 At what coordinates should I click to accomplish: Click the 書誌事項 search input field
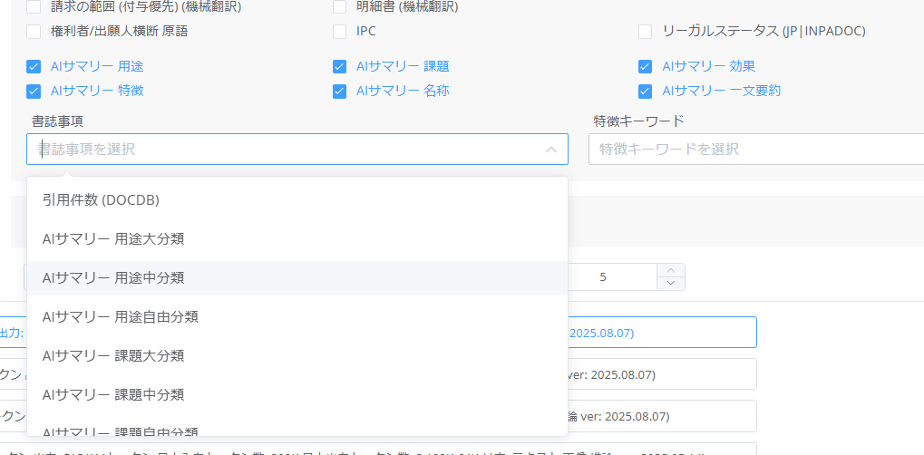click(281, 150)
